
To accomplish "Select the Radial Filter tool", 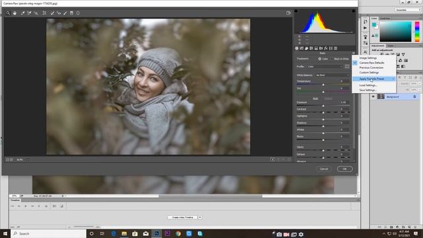I will click(x=78, y=13).
